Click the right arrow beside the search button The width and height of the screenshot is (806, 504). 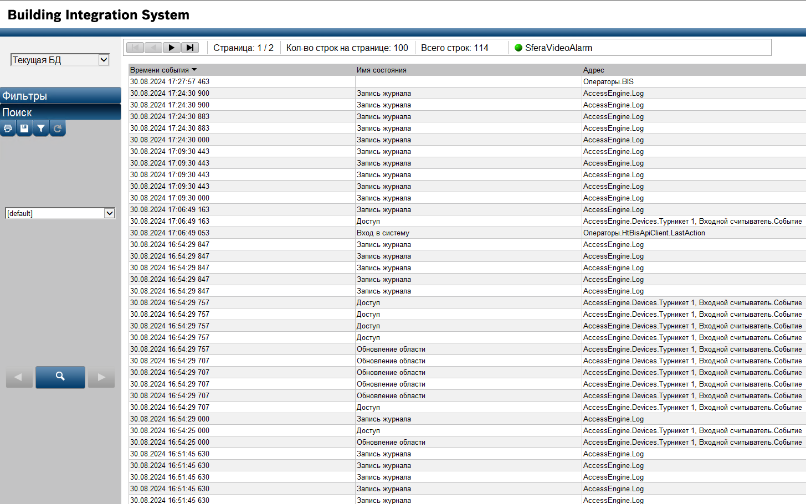pos(101,377)
